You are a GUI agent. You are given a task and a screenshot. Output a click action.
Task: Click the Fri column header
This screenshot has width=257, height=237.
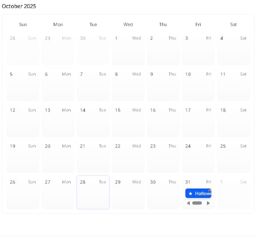click(198, 24)
